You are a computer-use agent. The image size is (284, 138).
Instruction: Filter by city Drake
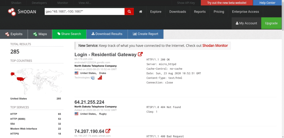[103, 73]
